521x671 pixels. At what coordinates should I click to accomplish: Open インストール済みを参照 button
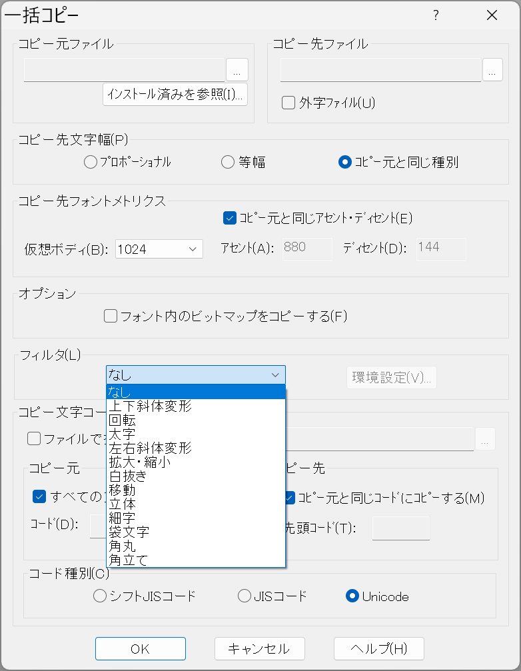[175, 95]
